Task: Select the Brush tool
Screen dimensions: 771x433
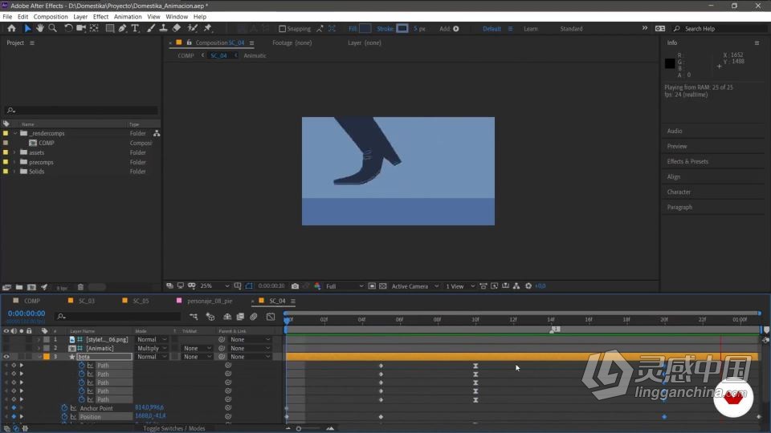Action: point(151,29)
